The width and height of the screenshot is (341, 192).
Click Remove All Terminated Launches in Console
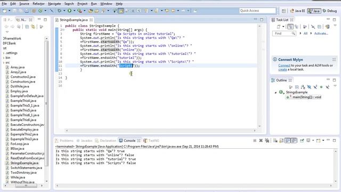point(267,141)
